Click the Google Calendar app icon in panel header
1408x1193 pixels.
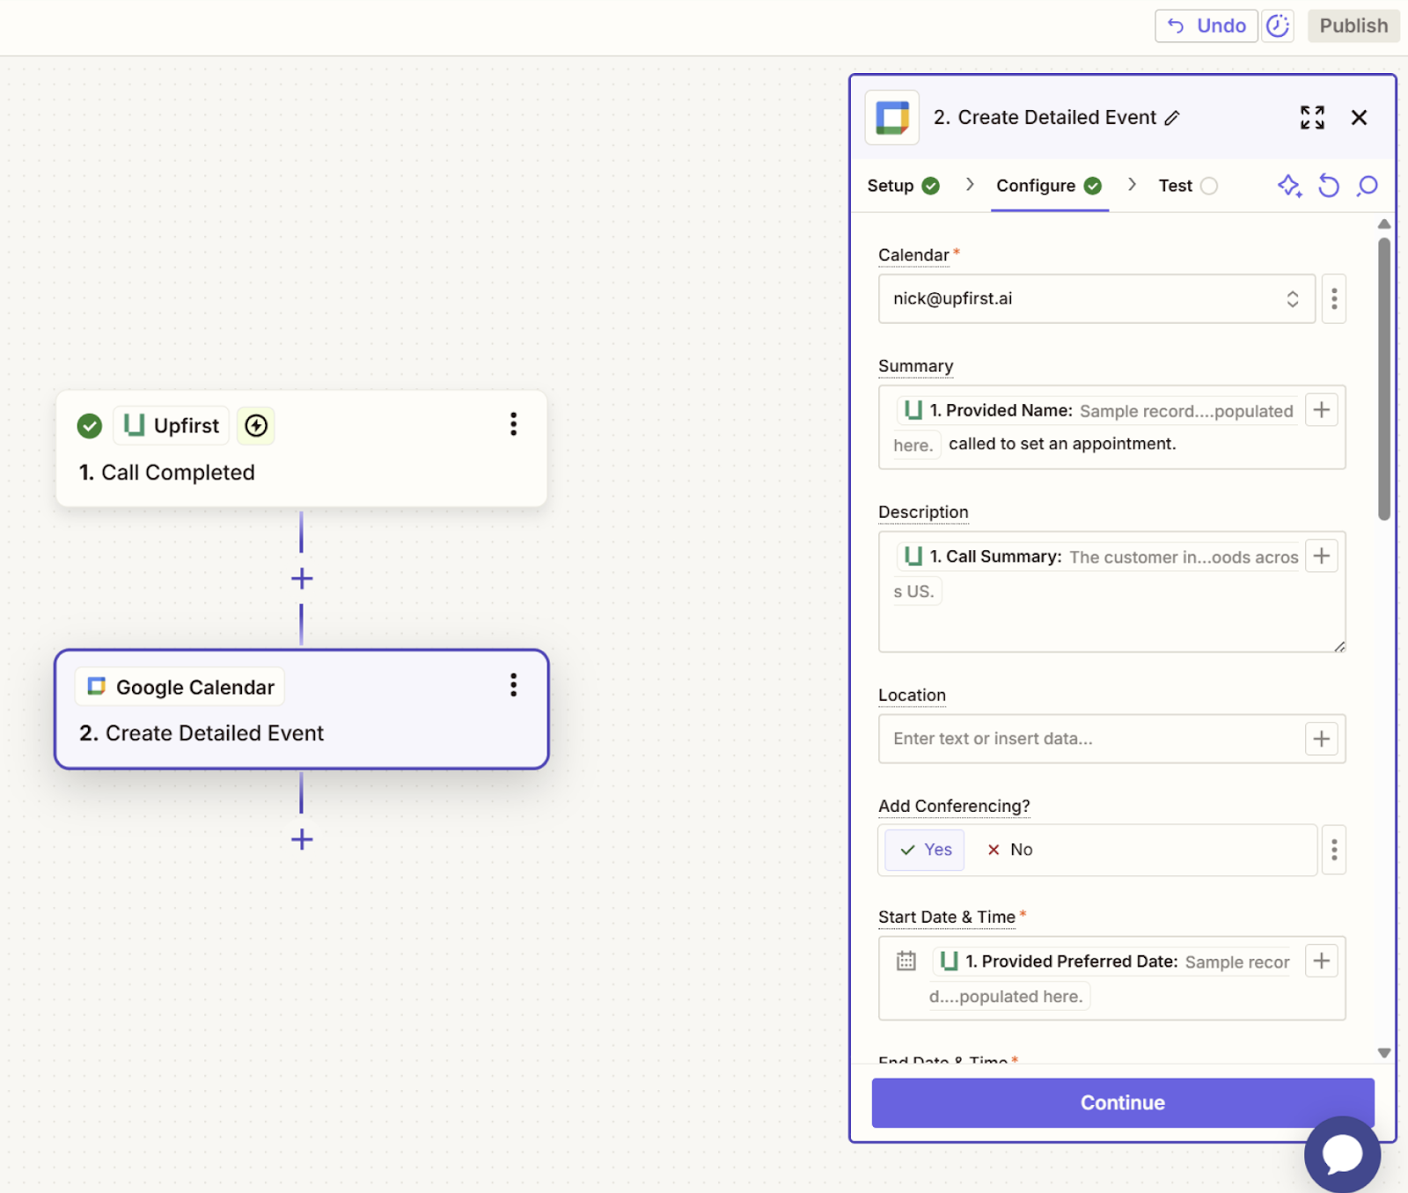(892, 118)
